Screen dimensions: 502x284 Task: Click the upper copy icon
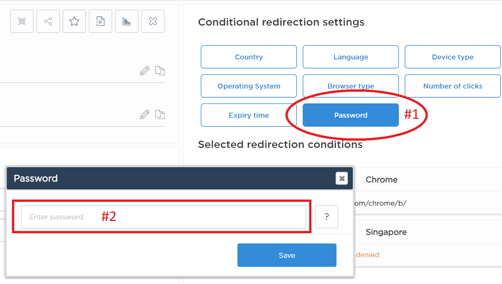(x=160, y=71)
